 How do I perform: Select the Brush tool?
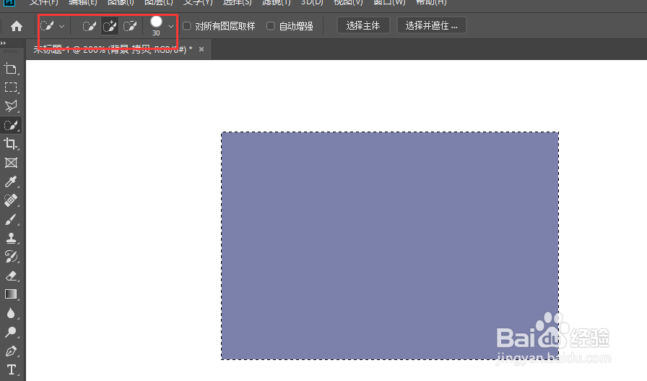click(11, 220)
